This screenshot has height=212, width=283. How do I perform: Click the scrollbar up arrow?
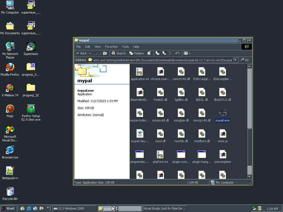tap(250, 66)
